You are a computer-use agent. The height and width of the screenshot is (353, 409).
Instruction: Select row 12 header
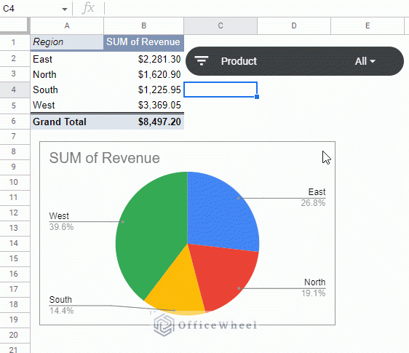pyautogui.click(x=14, y=213)
